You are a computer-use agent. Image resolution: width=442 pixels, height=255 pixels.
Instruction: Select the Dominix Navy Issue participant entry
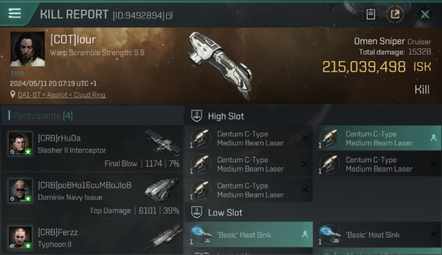92,195
